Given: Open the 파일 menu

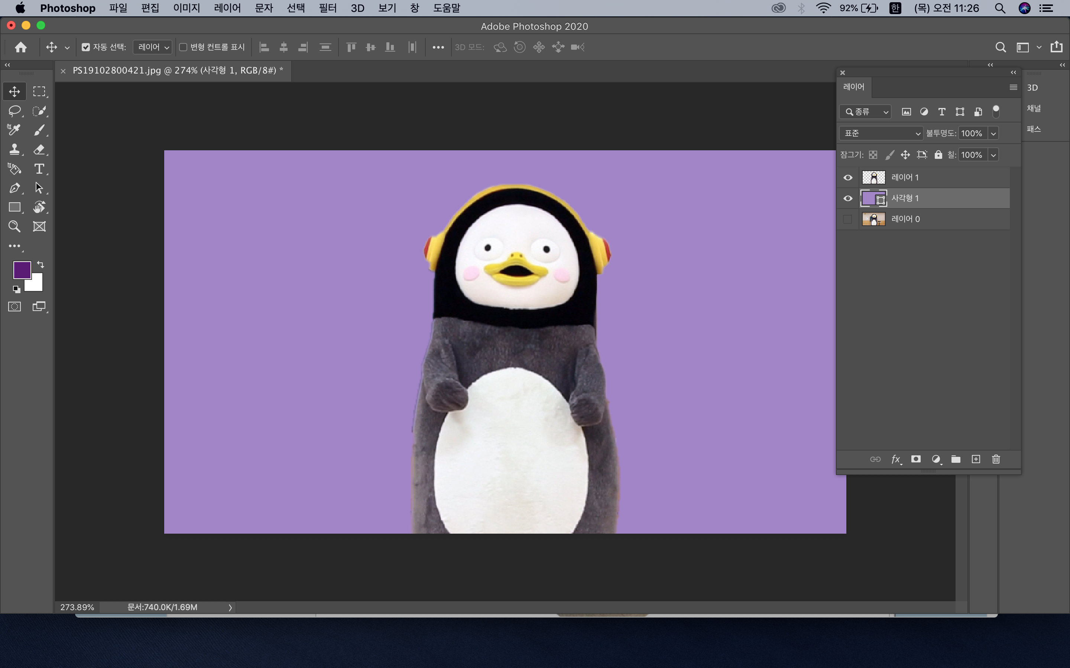Looking at the screenshot, I should pos(118,8).
